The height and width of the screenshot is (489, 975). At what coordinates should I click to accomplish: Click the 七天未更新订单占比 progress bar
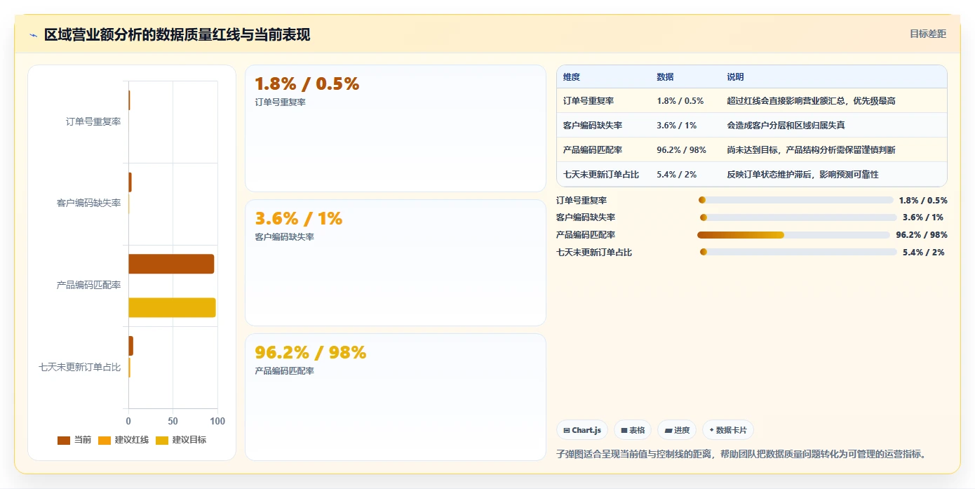pyautogui.click(x=798, y=252)
